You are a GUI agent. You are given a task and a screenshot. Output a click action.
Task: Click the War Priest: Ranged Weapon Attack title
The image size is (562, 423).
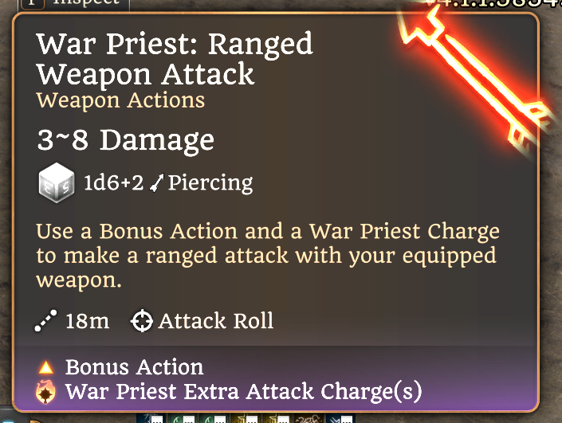pos(175,59)
